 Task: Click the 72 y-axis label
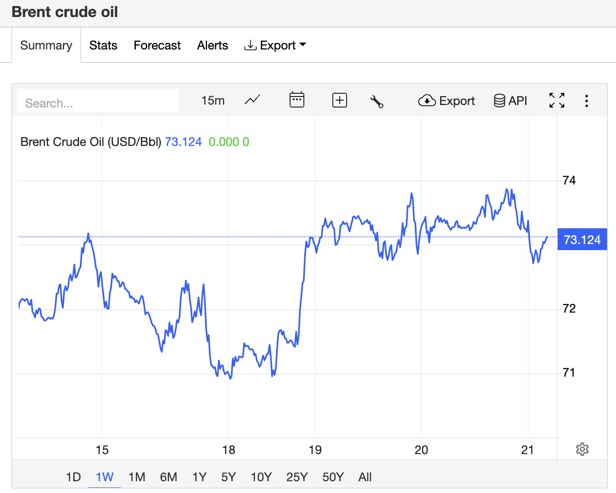569,309
